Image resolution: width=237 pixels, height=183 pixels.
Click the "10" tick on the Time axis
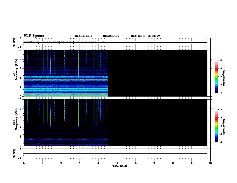(210, 163)
